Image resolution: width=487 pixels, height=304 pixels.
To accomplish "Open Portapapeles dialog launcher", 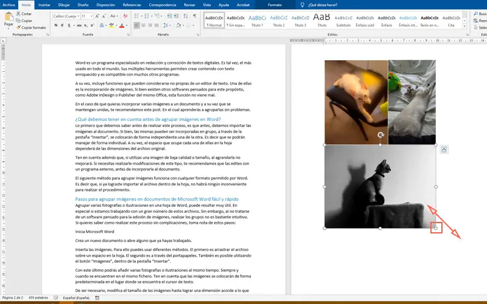I will tap(47, 35).
